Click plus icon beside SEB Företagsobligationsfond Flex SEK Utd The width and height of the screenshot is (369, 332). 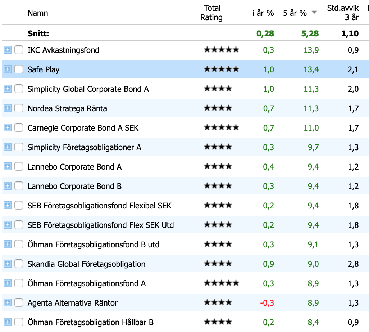8,225
